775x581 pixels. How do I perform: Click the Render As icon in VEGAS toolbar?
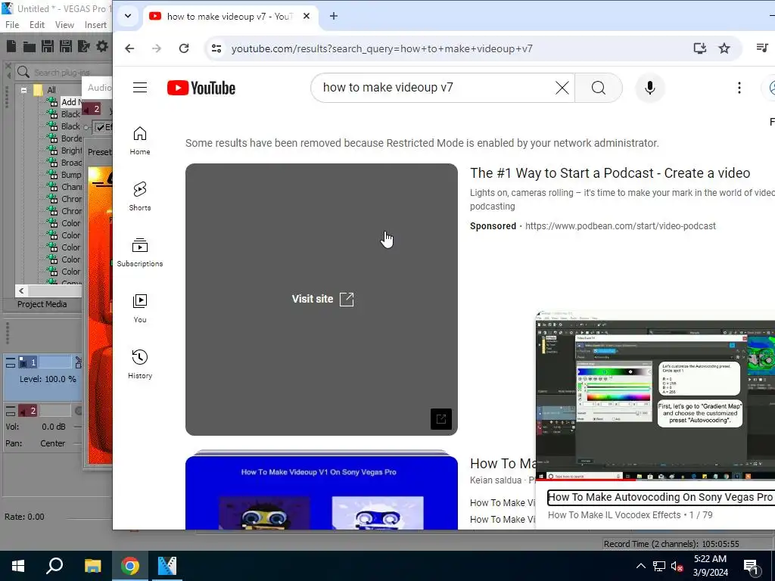tap(84, 46)
